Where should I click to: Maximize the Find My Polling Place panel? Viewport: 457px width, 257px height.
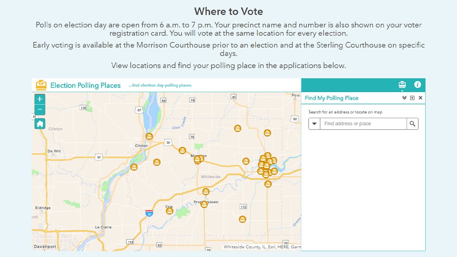(x=412, y=98)
